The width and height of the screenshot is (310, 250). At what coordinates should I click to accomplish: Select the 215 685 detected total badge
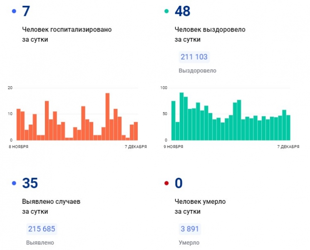(41, 229)
